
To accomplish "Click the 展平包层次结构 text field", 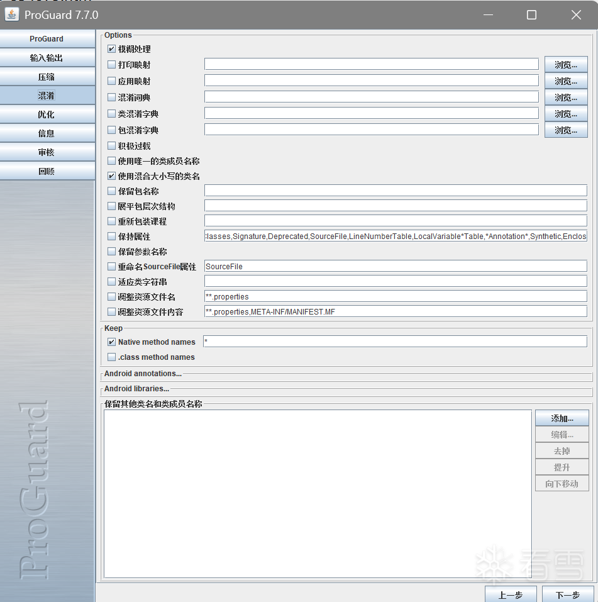I will (396, 206).
